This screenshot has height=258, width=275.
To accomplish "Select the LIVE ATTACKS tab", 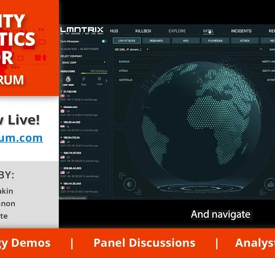I will (x=127, y=40).
